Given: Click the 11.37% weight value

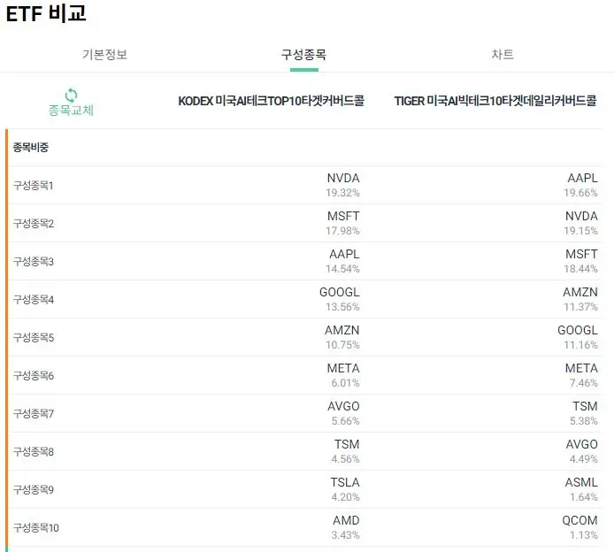Looking at the screenshot, I should pos(580,307).
